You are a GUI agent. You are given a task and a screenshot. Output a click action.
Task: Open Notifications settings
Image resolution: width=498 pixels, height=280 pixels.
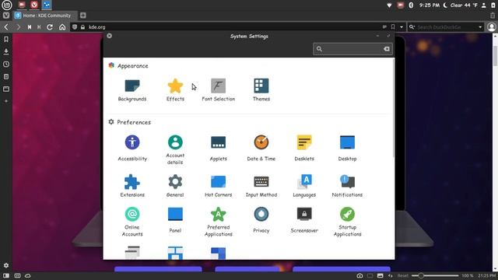347,186
